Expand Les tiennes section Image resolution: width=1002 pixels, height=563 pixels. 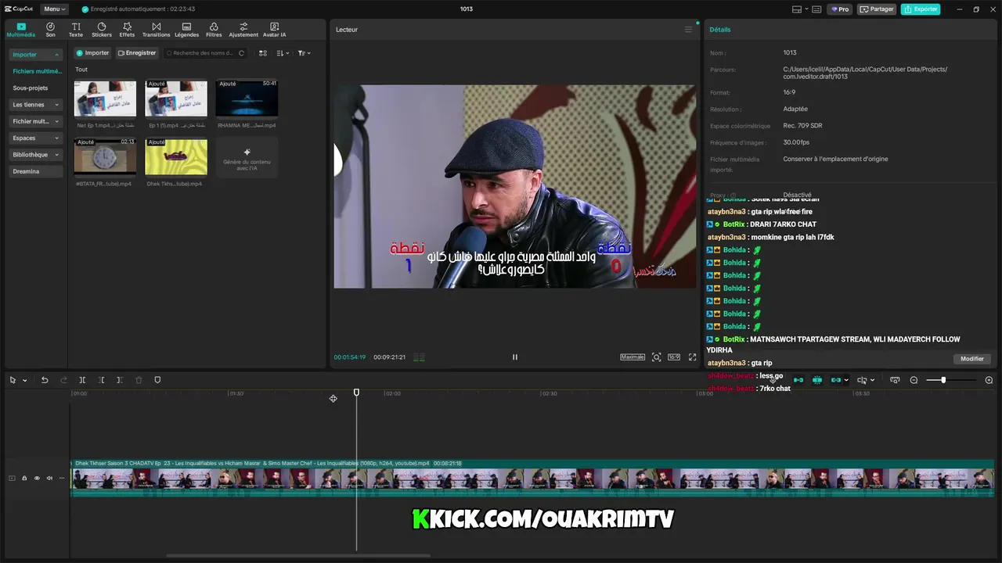coord(36,105)
